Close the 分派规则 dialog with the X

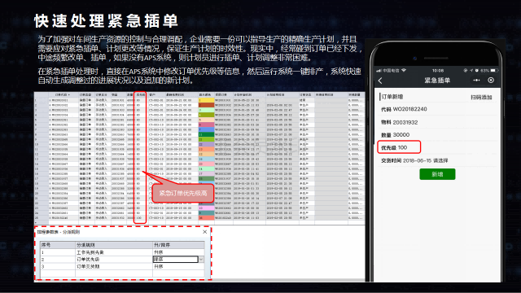click(x=204, y=232)
